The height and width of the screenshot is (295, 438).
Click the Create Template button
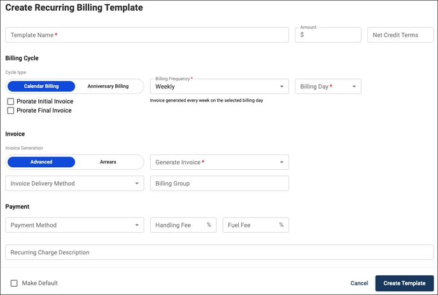point(404,284)
